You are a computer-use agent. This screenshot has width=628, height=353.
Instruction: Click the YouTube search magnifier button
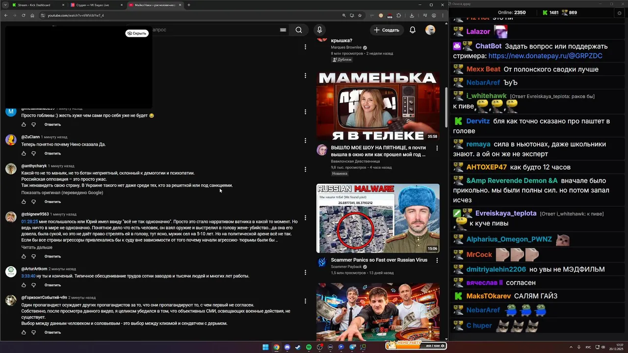coord(299,30)
